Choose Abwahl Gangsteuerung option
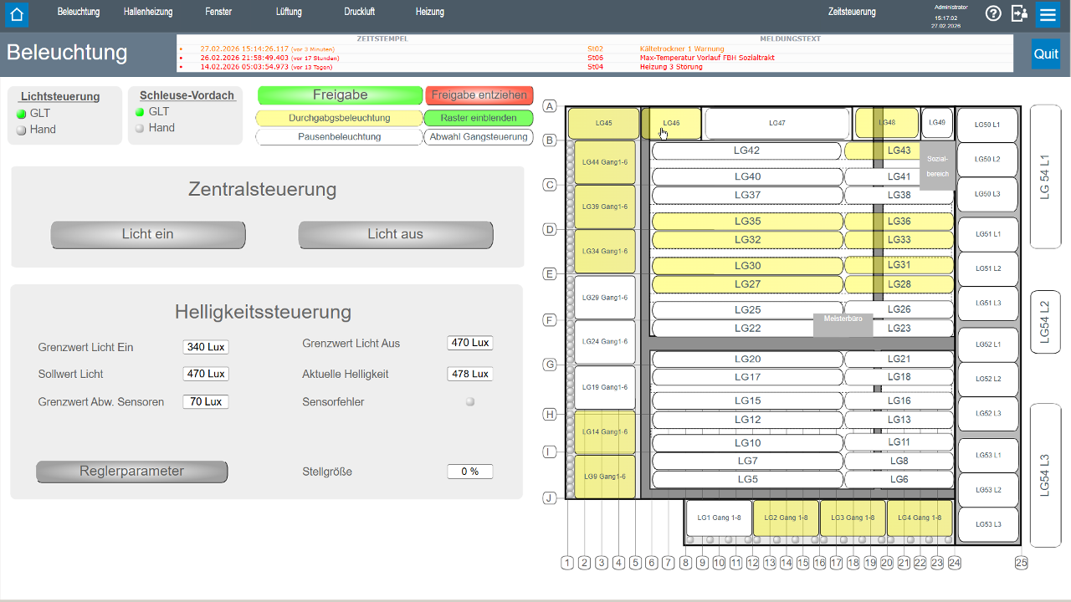Screen dimensions: 1071x602 tap(479, 137)
